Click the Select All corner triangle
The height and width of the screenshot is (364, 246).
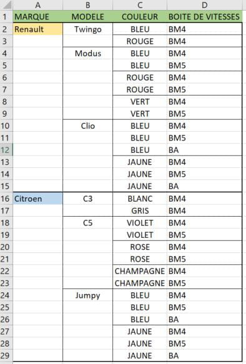6,5
